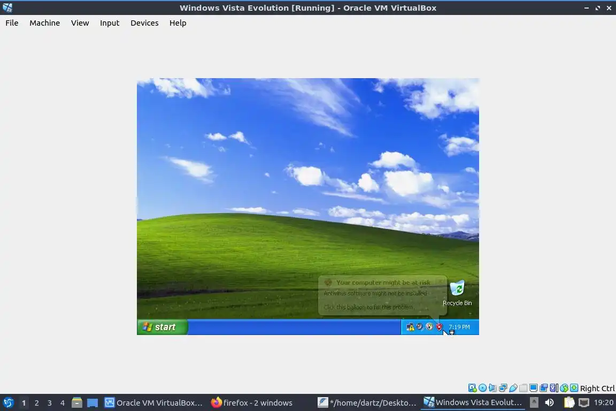Click the wired network tray icon
Image resolution: width=616 pixels, height=411 pixels.
coord(584,402)
